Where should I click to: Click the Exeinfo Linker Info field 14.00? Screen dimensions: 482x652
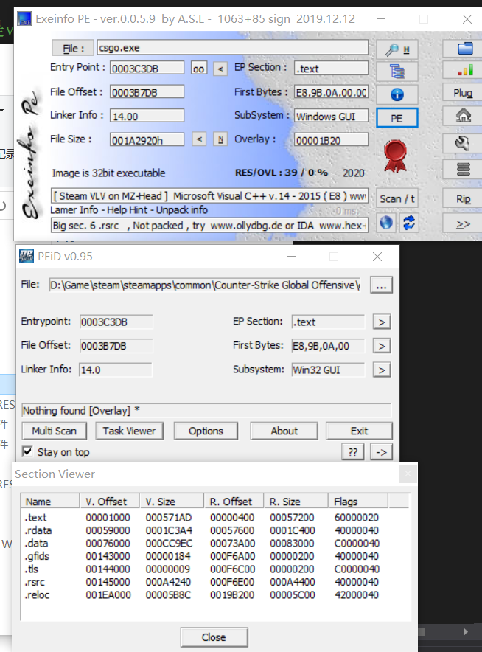[x=147, y=116]
